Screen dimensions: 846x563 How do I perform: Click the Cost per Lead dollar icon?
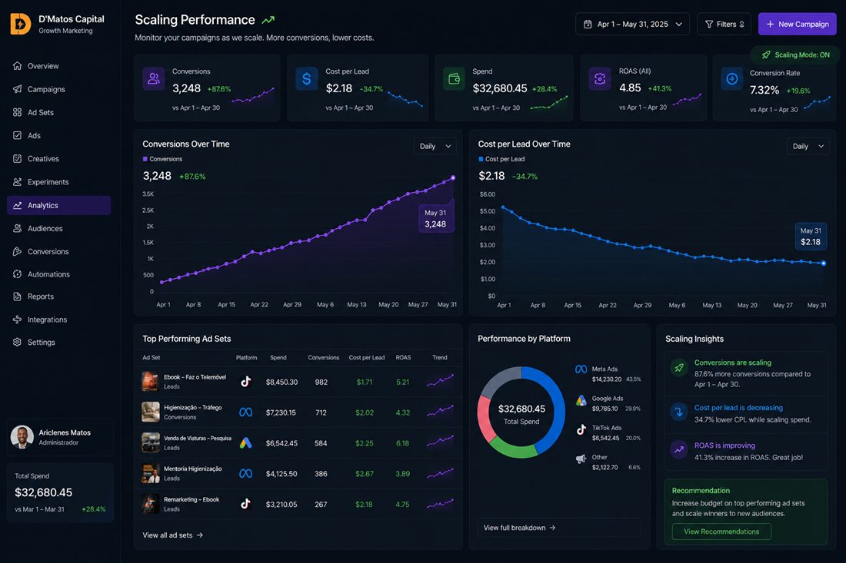(x=306, y=78)
